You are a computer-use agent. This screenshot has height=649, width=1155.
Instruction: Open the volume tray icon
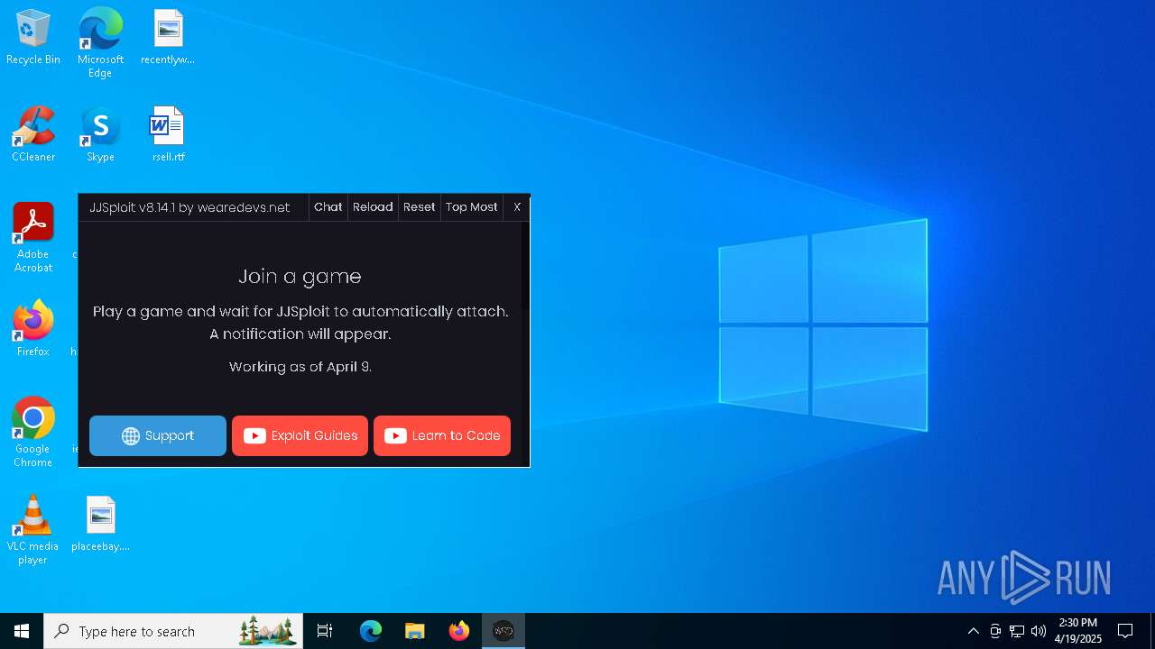tap(1039, 631)
